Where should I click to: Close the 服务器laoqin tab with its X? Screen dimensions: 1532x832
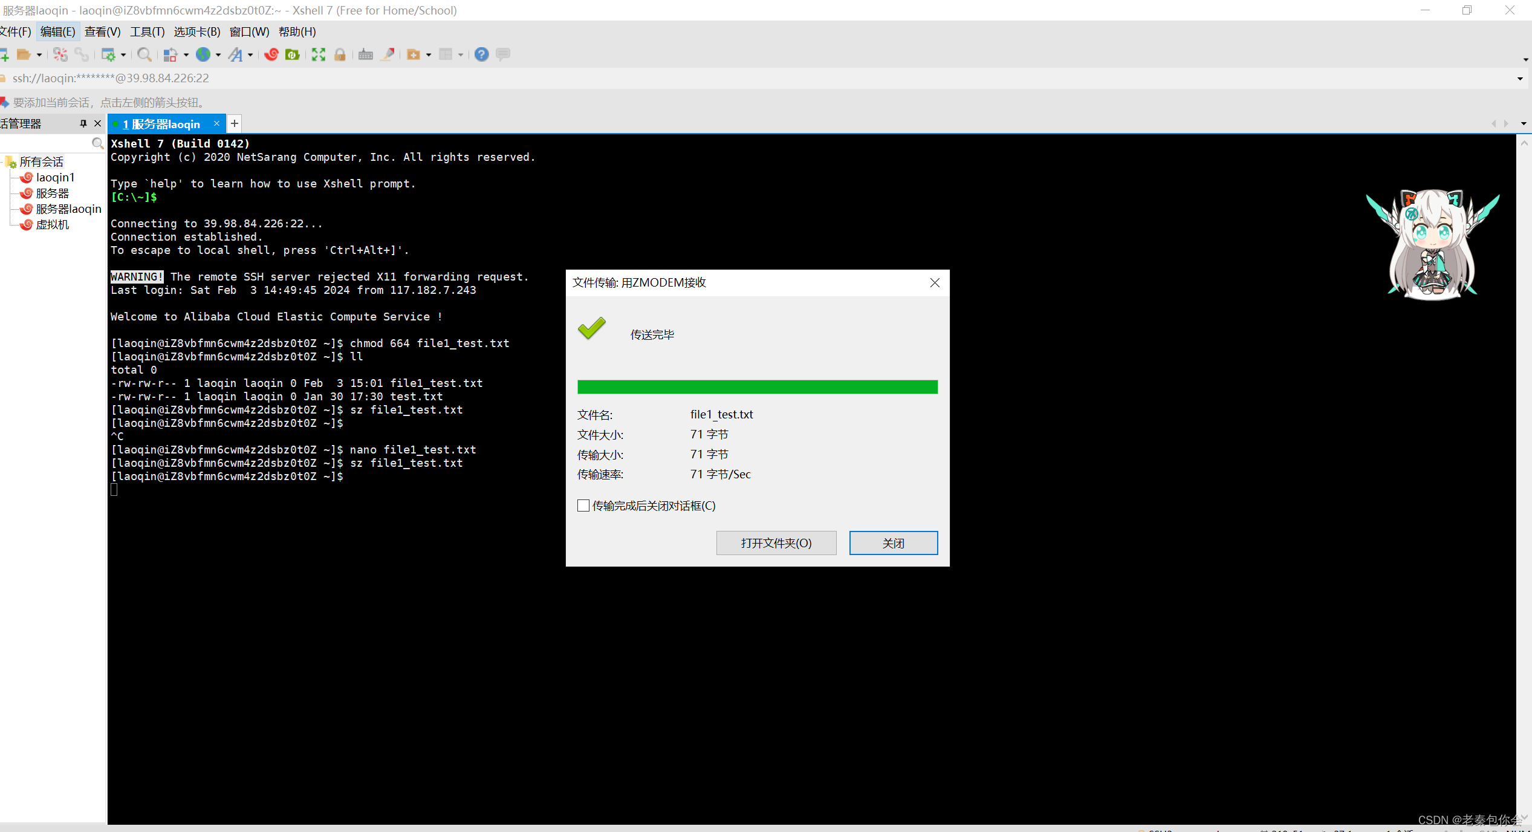(216, 123)
